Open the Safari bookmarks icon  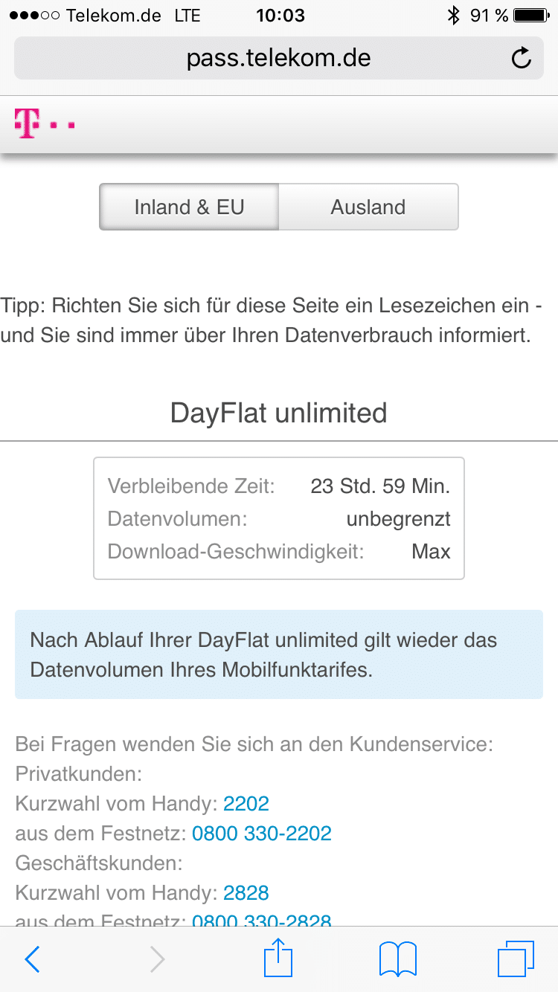click(398, 959)
